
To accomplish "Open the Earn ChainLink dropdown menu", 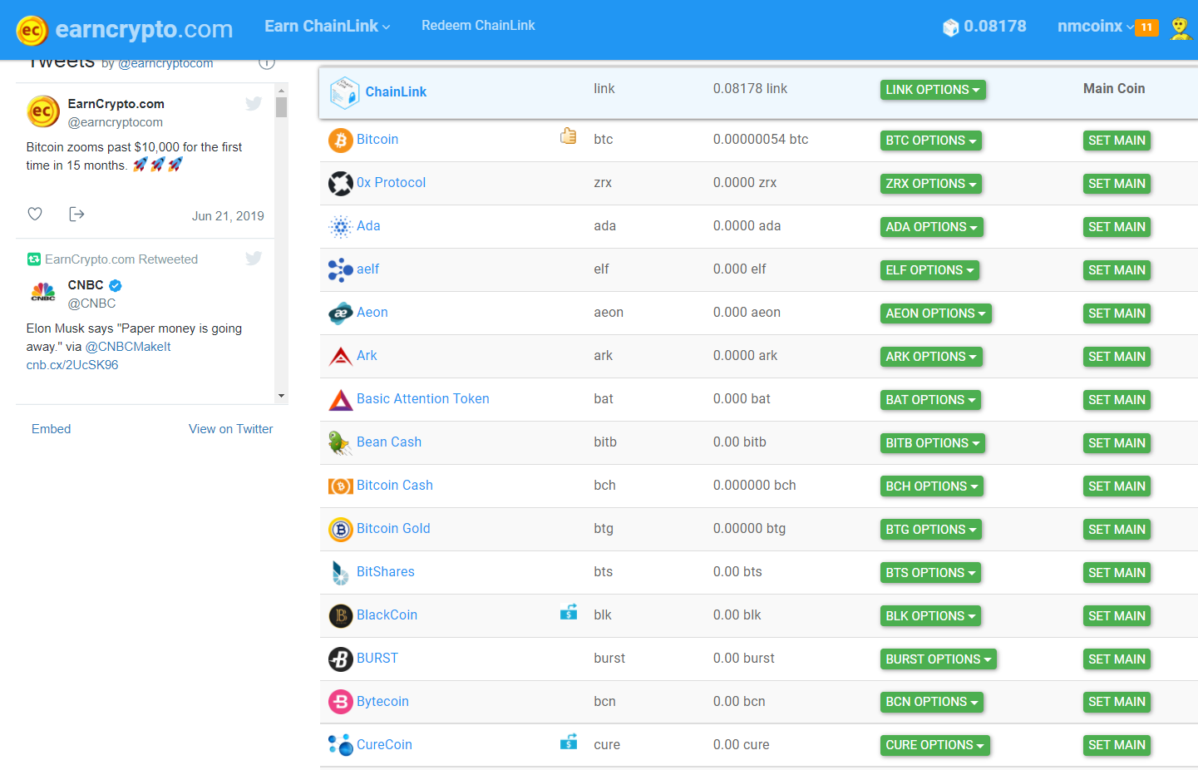I will click(327, 26).
